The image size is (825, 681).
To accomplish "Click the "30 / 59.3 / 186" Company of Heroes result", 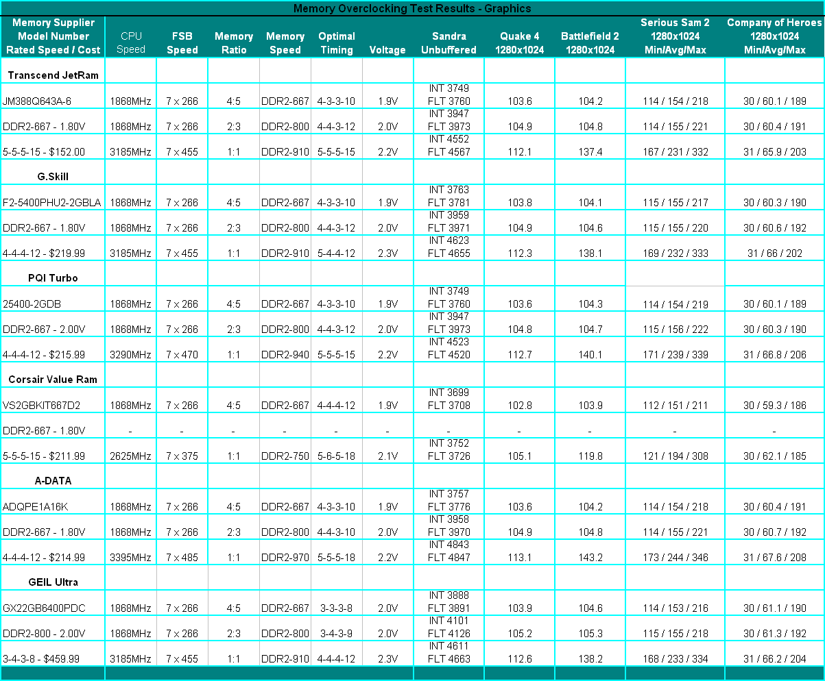I will pos(775,405).
